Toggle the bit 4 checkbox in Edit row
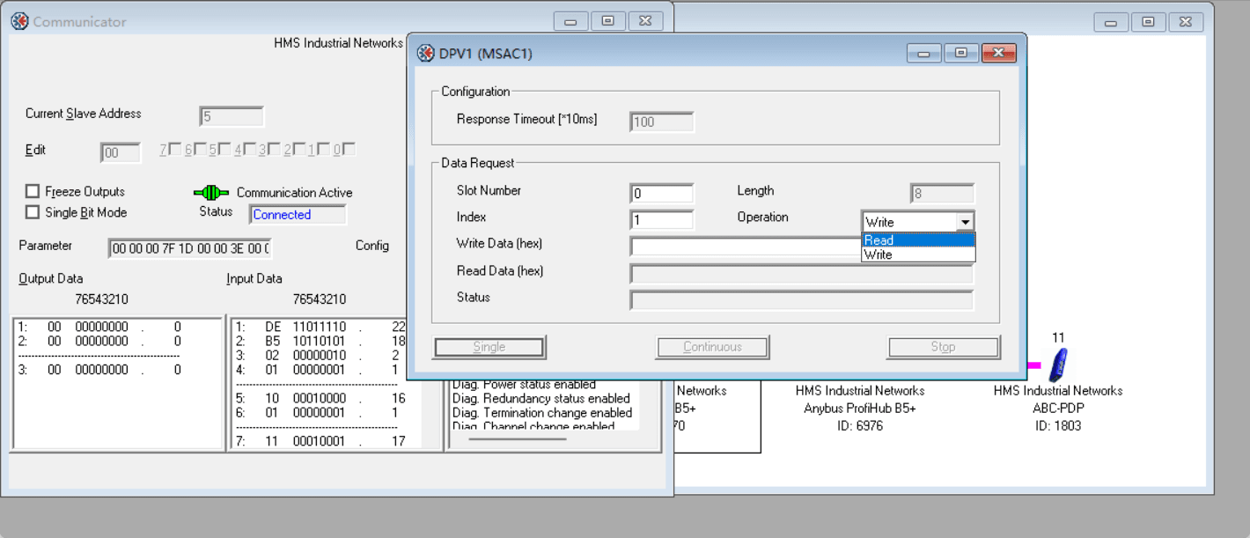The width and height of the screenshot is (1250, 538). click(249, 150)
